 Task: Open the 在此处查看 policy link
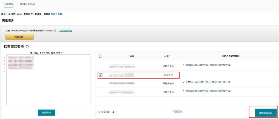coord(56,14)
